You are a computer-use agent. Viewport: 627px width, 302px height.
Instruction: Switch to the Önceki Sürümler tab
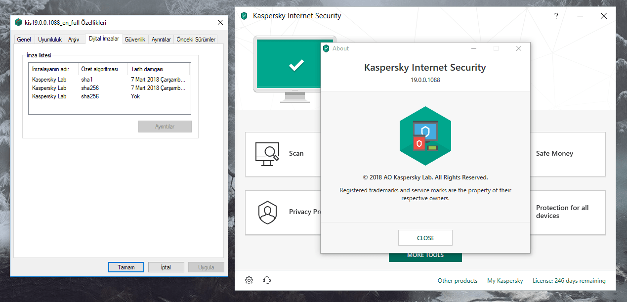pyautogui.click(x=196, y=40)
